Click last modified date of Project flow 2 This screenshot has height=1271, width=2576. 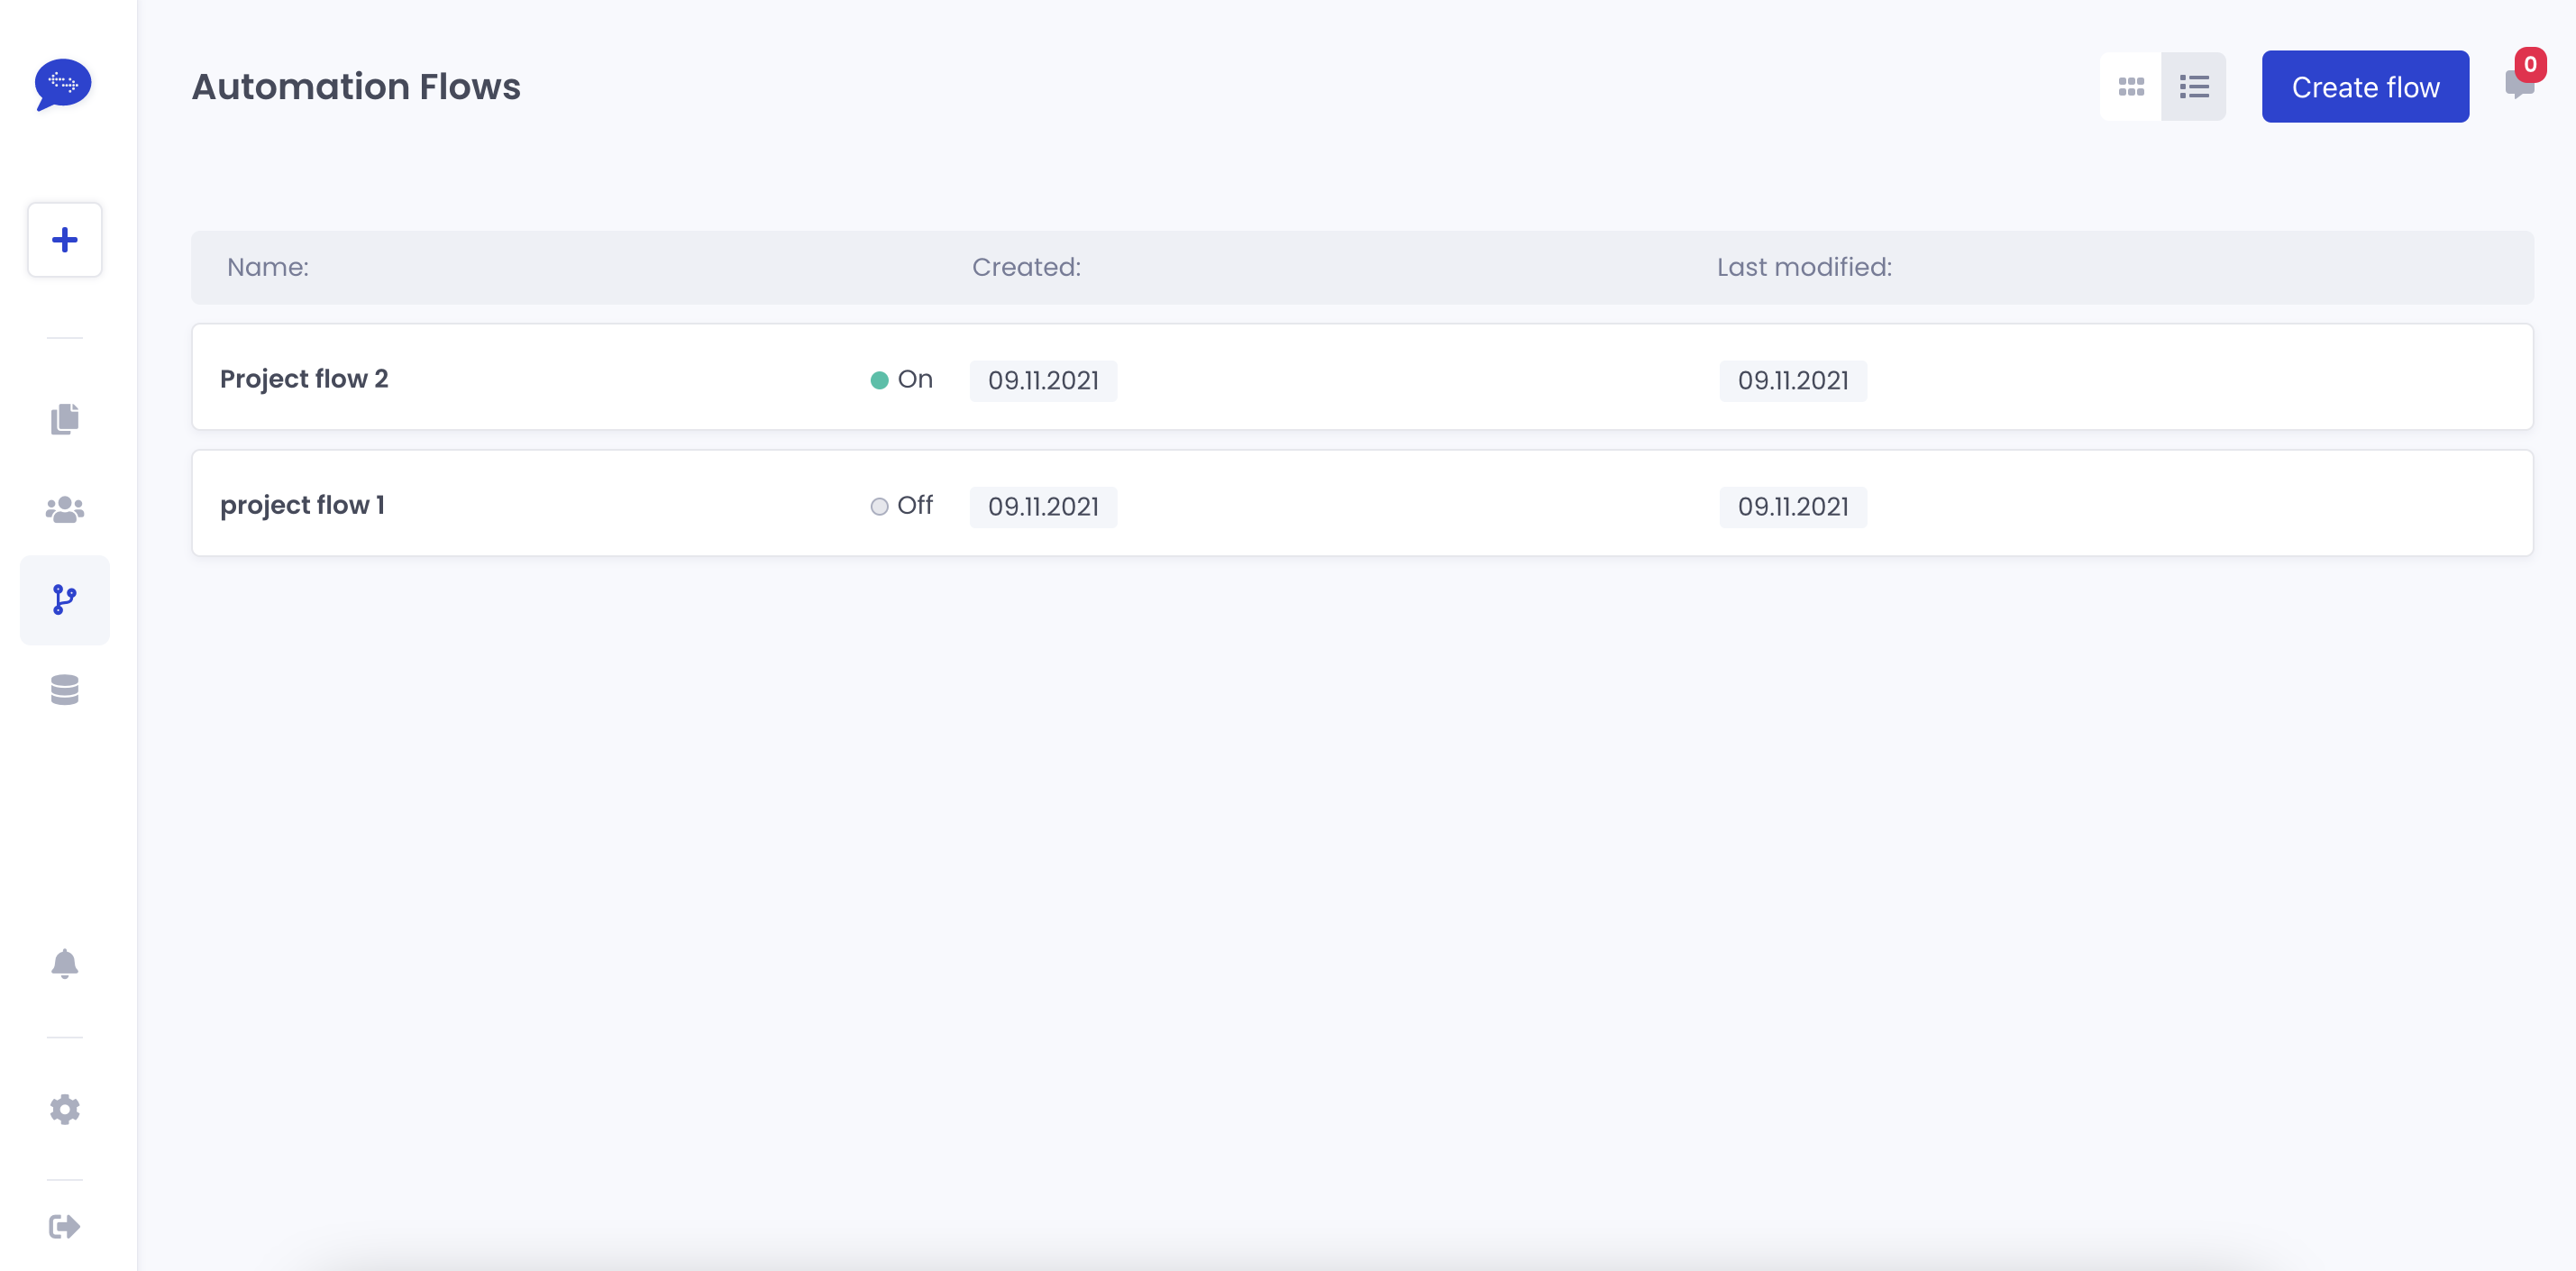coord(1793,381)
